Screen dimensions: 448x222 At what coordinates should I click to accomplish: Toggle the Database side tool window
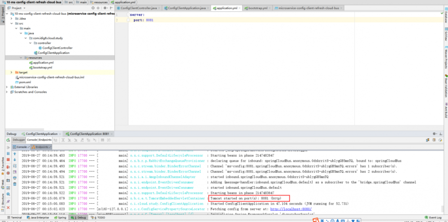(445, 17)
